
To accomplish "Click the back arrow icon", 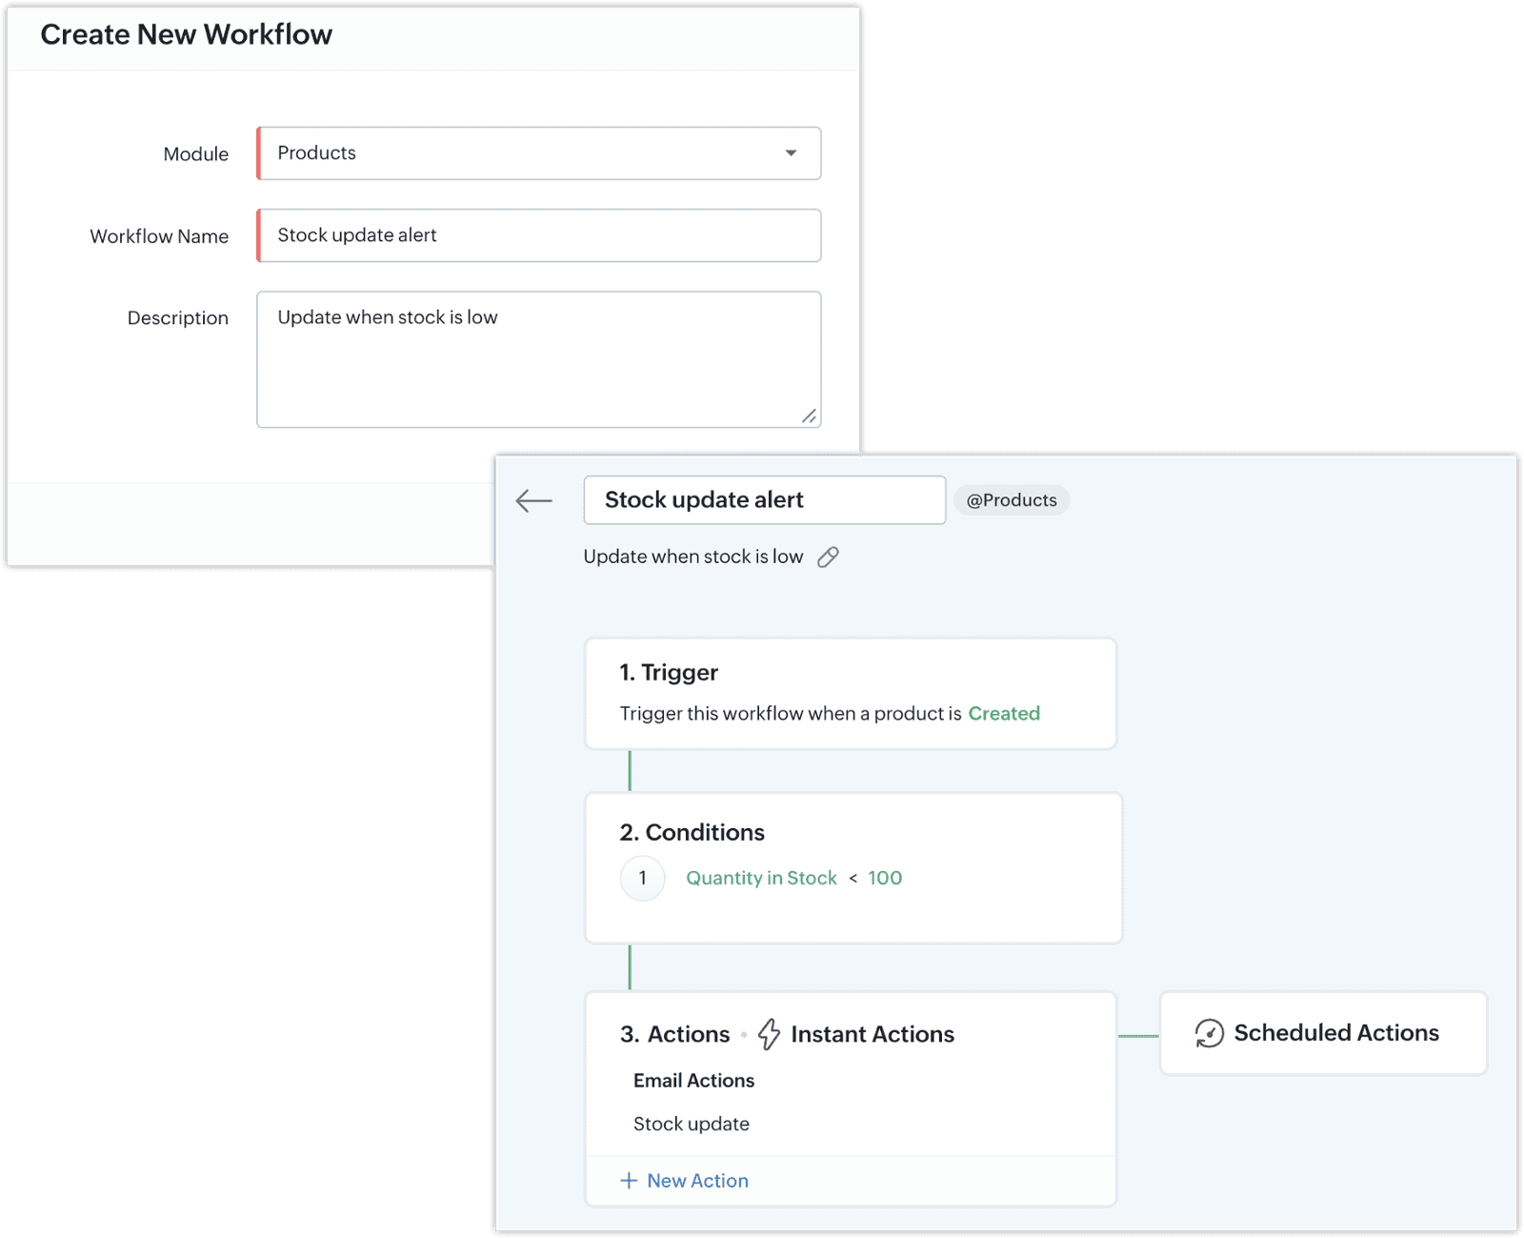I will pyautogui.click(x=533, y=500).
